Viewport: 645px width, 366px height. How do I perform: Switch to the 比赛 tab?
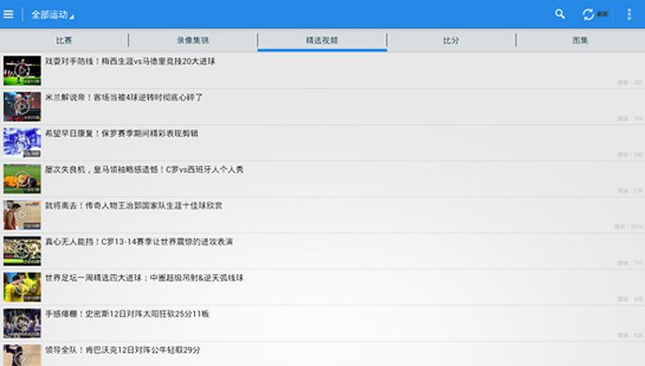(x=64, y=40)
